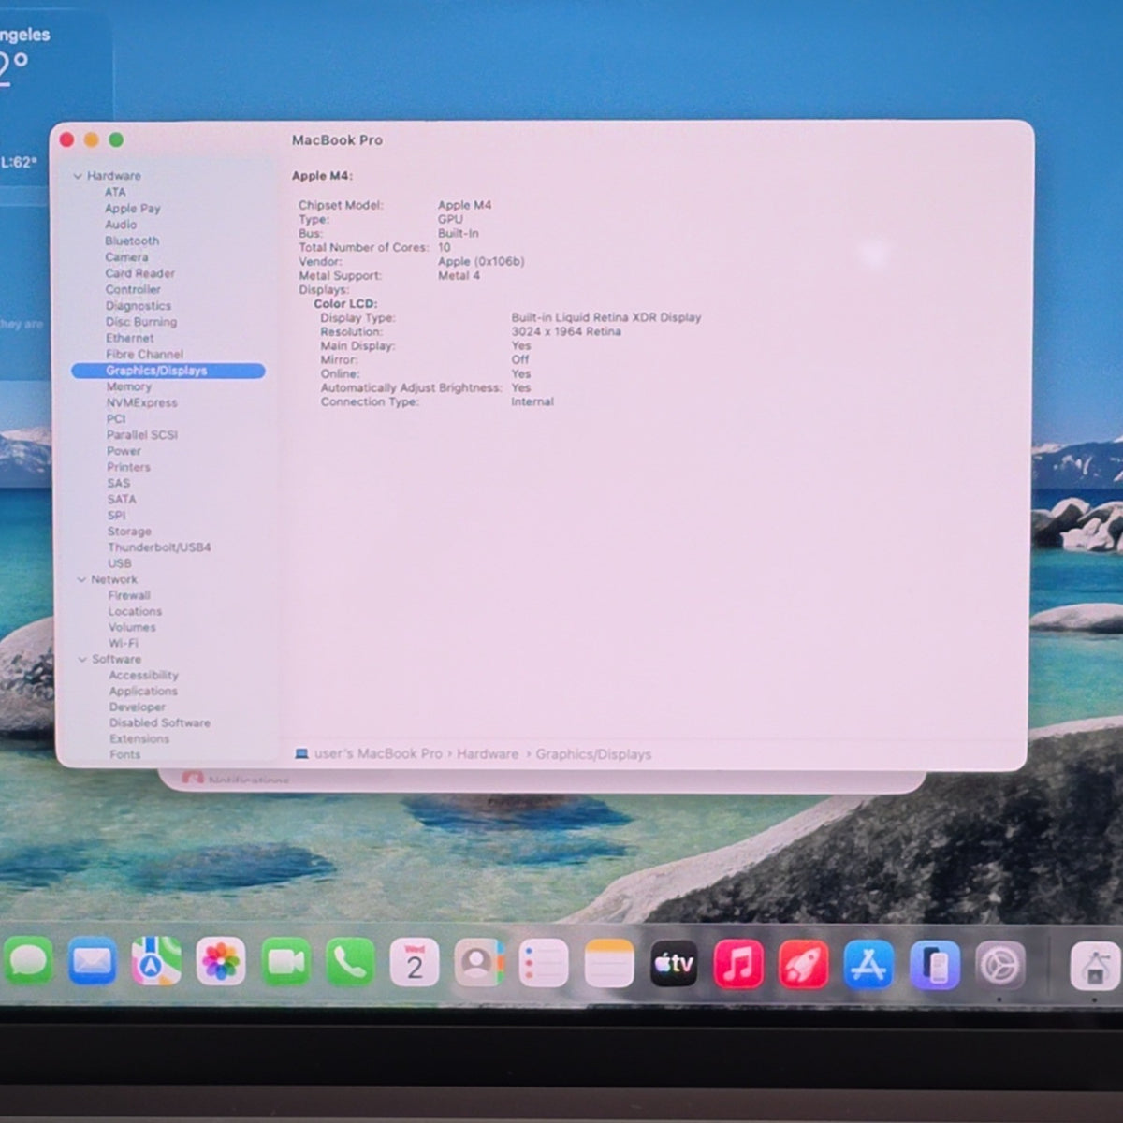
Task: Select ATA in the sidebar
Action: [115, 192]
